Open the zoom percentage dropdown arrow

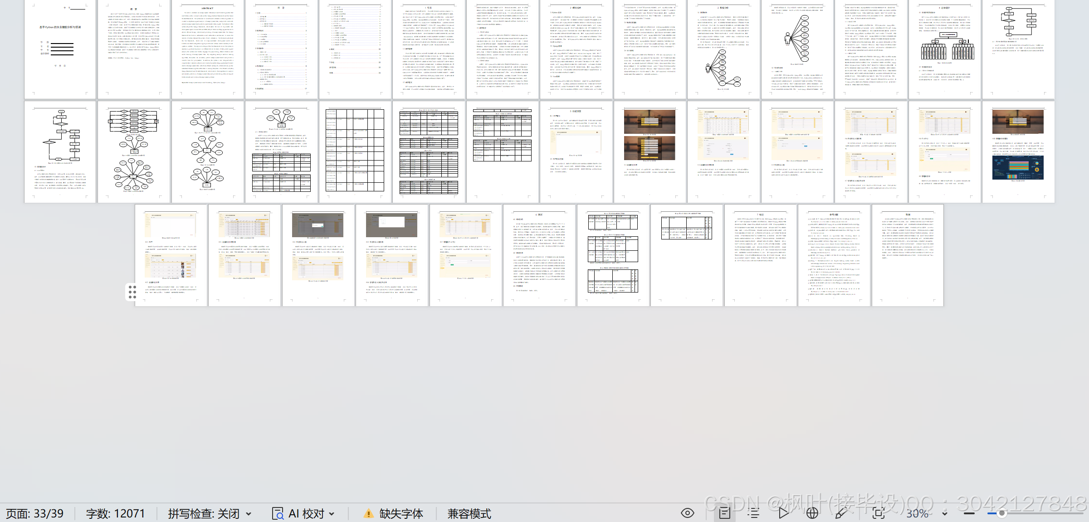pos(945,514)
